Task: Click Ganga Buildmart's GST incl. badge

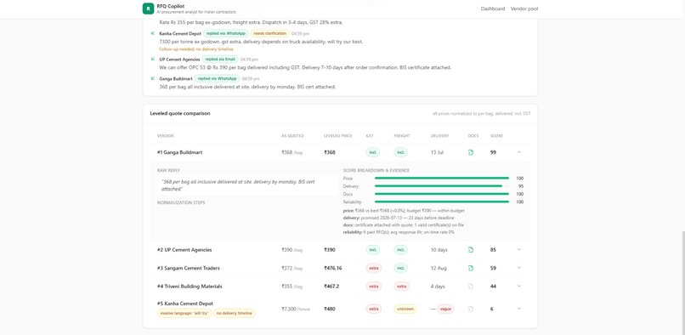Action: (x=373, y=153)
